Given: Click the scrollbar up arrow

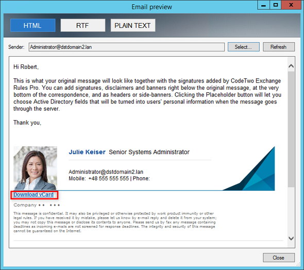Looking at the screenshot, I should pos(291,66).
